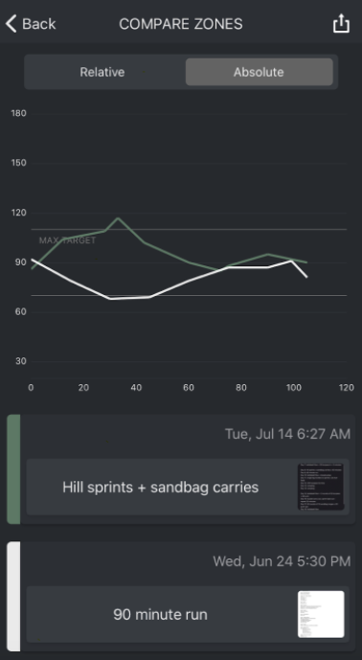
Task: View Hill sprints workout thumbnail image
Action: tap(321, 487)
